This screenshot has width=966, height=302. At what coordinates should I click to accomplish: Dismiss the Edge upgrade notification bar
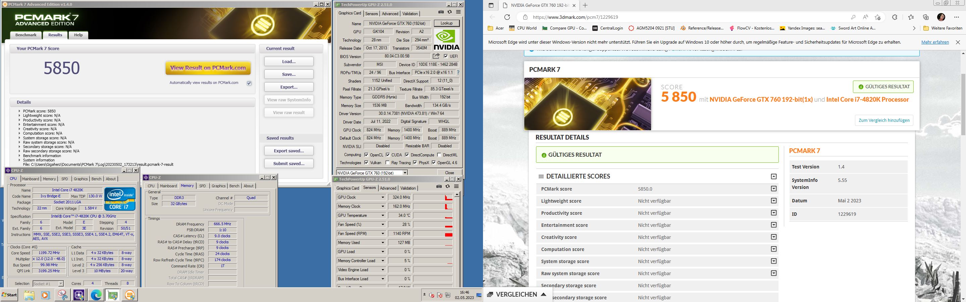coord(958,42)
